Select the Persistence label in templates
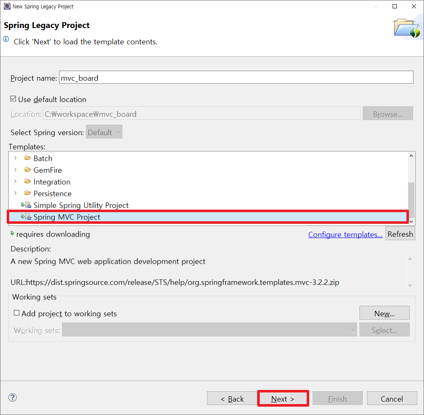The height and width of the screenshot is (415, 424). tap(52, 194)
